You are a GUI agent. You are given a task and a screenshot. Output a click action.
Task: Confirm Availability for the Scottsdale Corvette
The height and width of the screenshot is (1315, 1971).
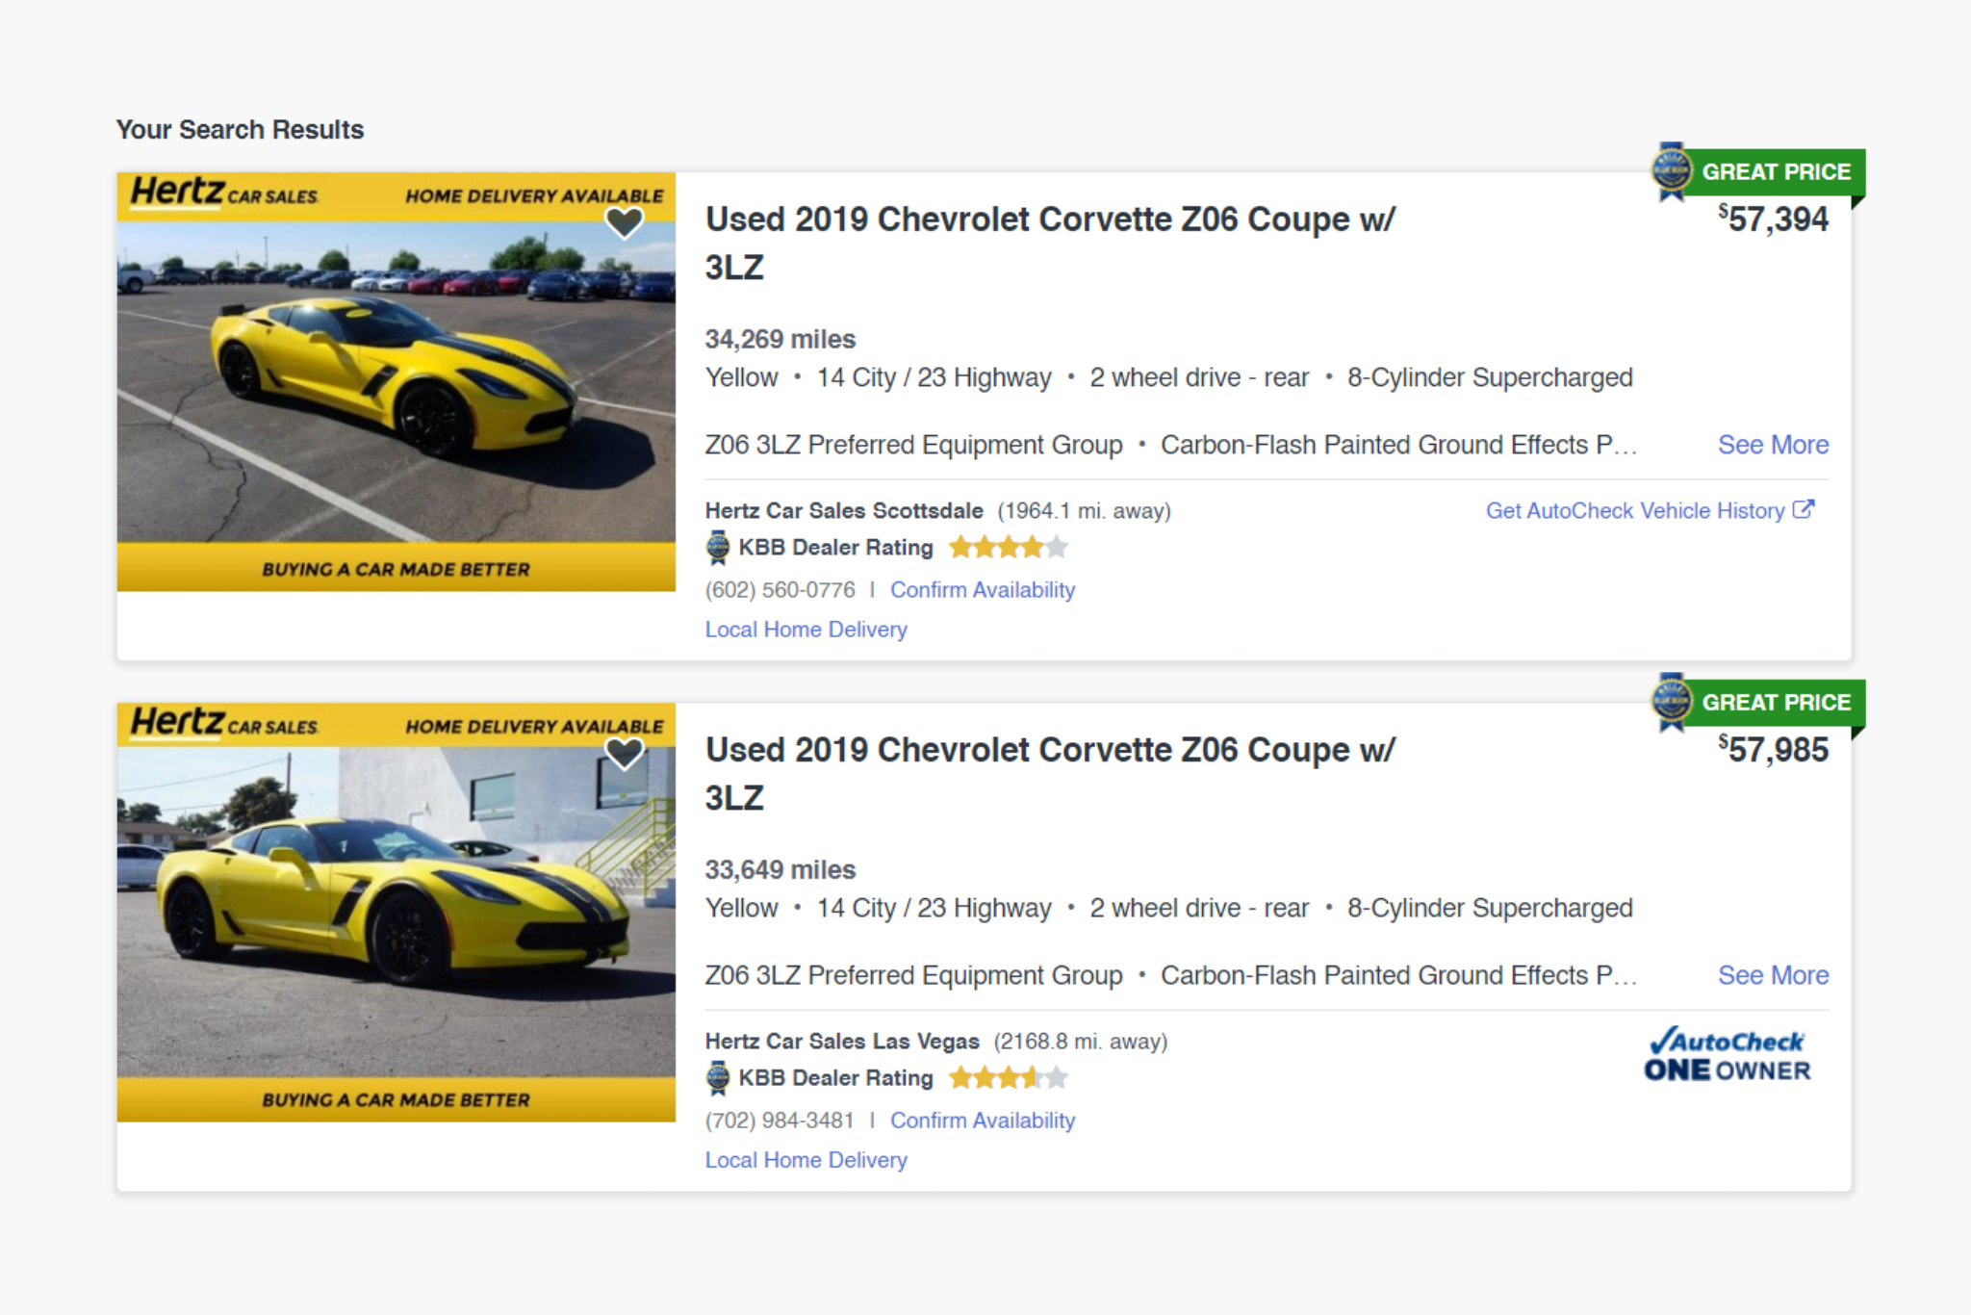pos(982,590)
